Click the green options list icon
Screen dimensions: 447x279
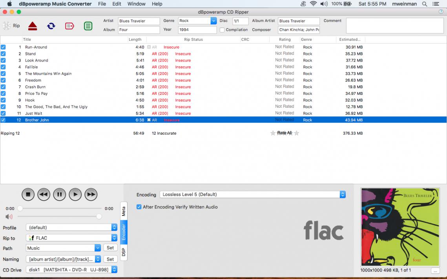point(88,26)
